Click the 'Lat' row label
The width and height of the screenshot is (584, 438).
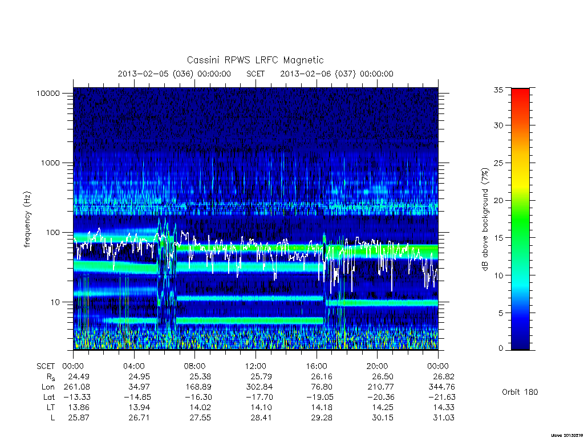pos(48,397)
